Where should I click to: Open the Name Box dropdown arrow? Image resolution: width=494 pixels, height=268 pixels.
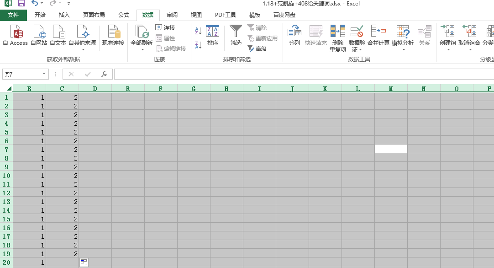[x=43, y=74]
